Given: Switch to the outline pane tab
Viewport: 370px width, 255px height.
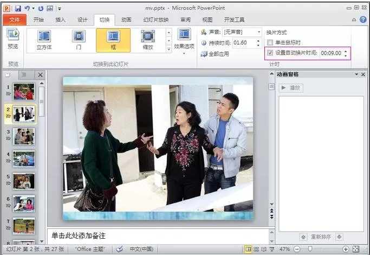Looking at the screenshot, I should [x=24, y=75].
